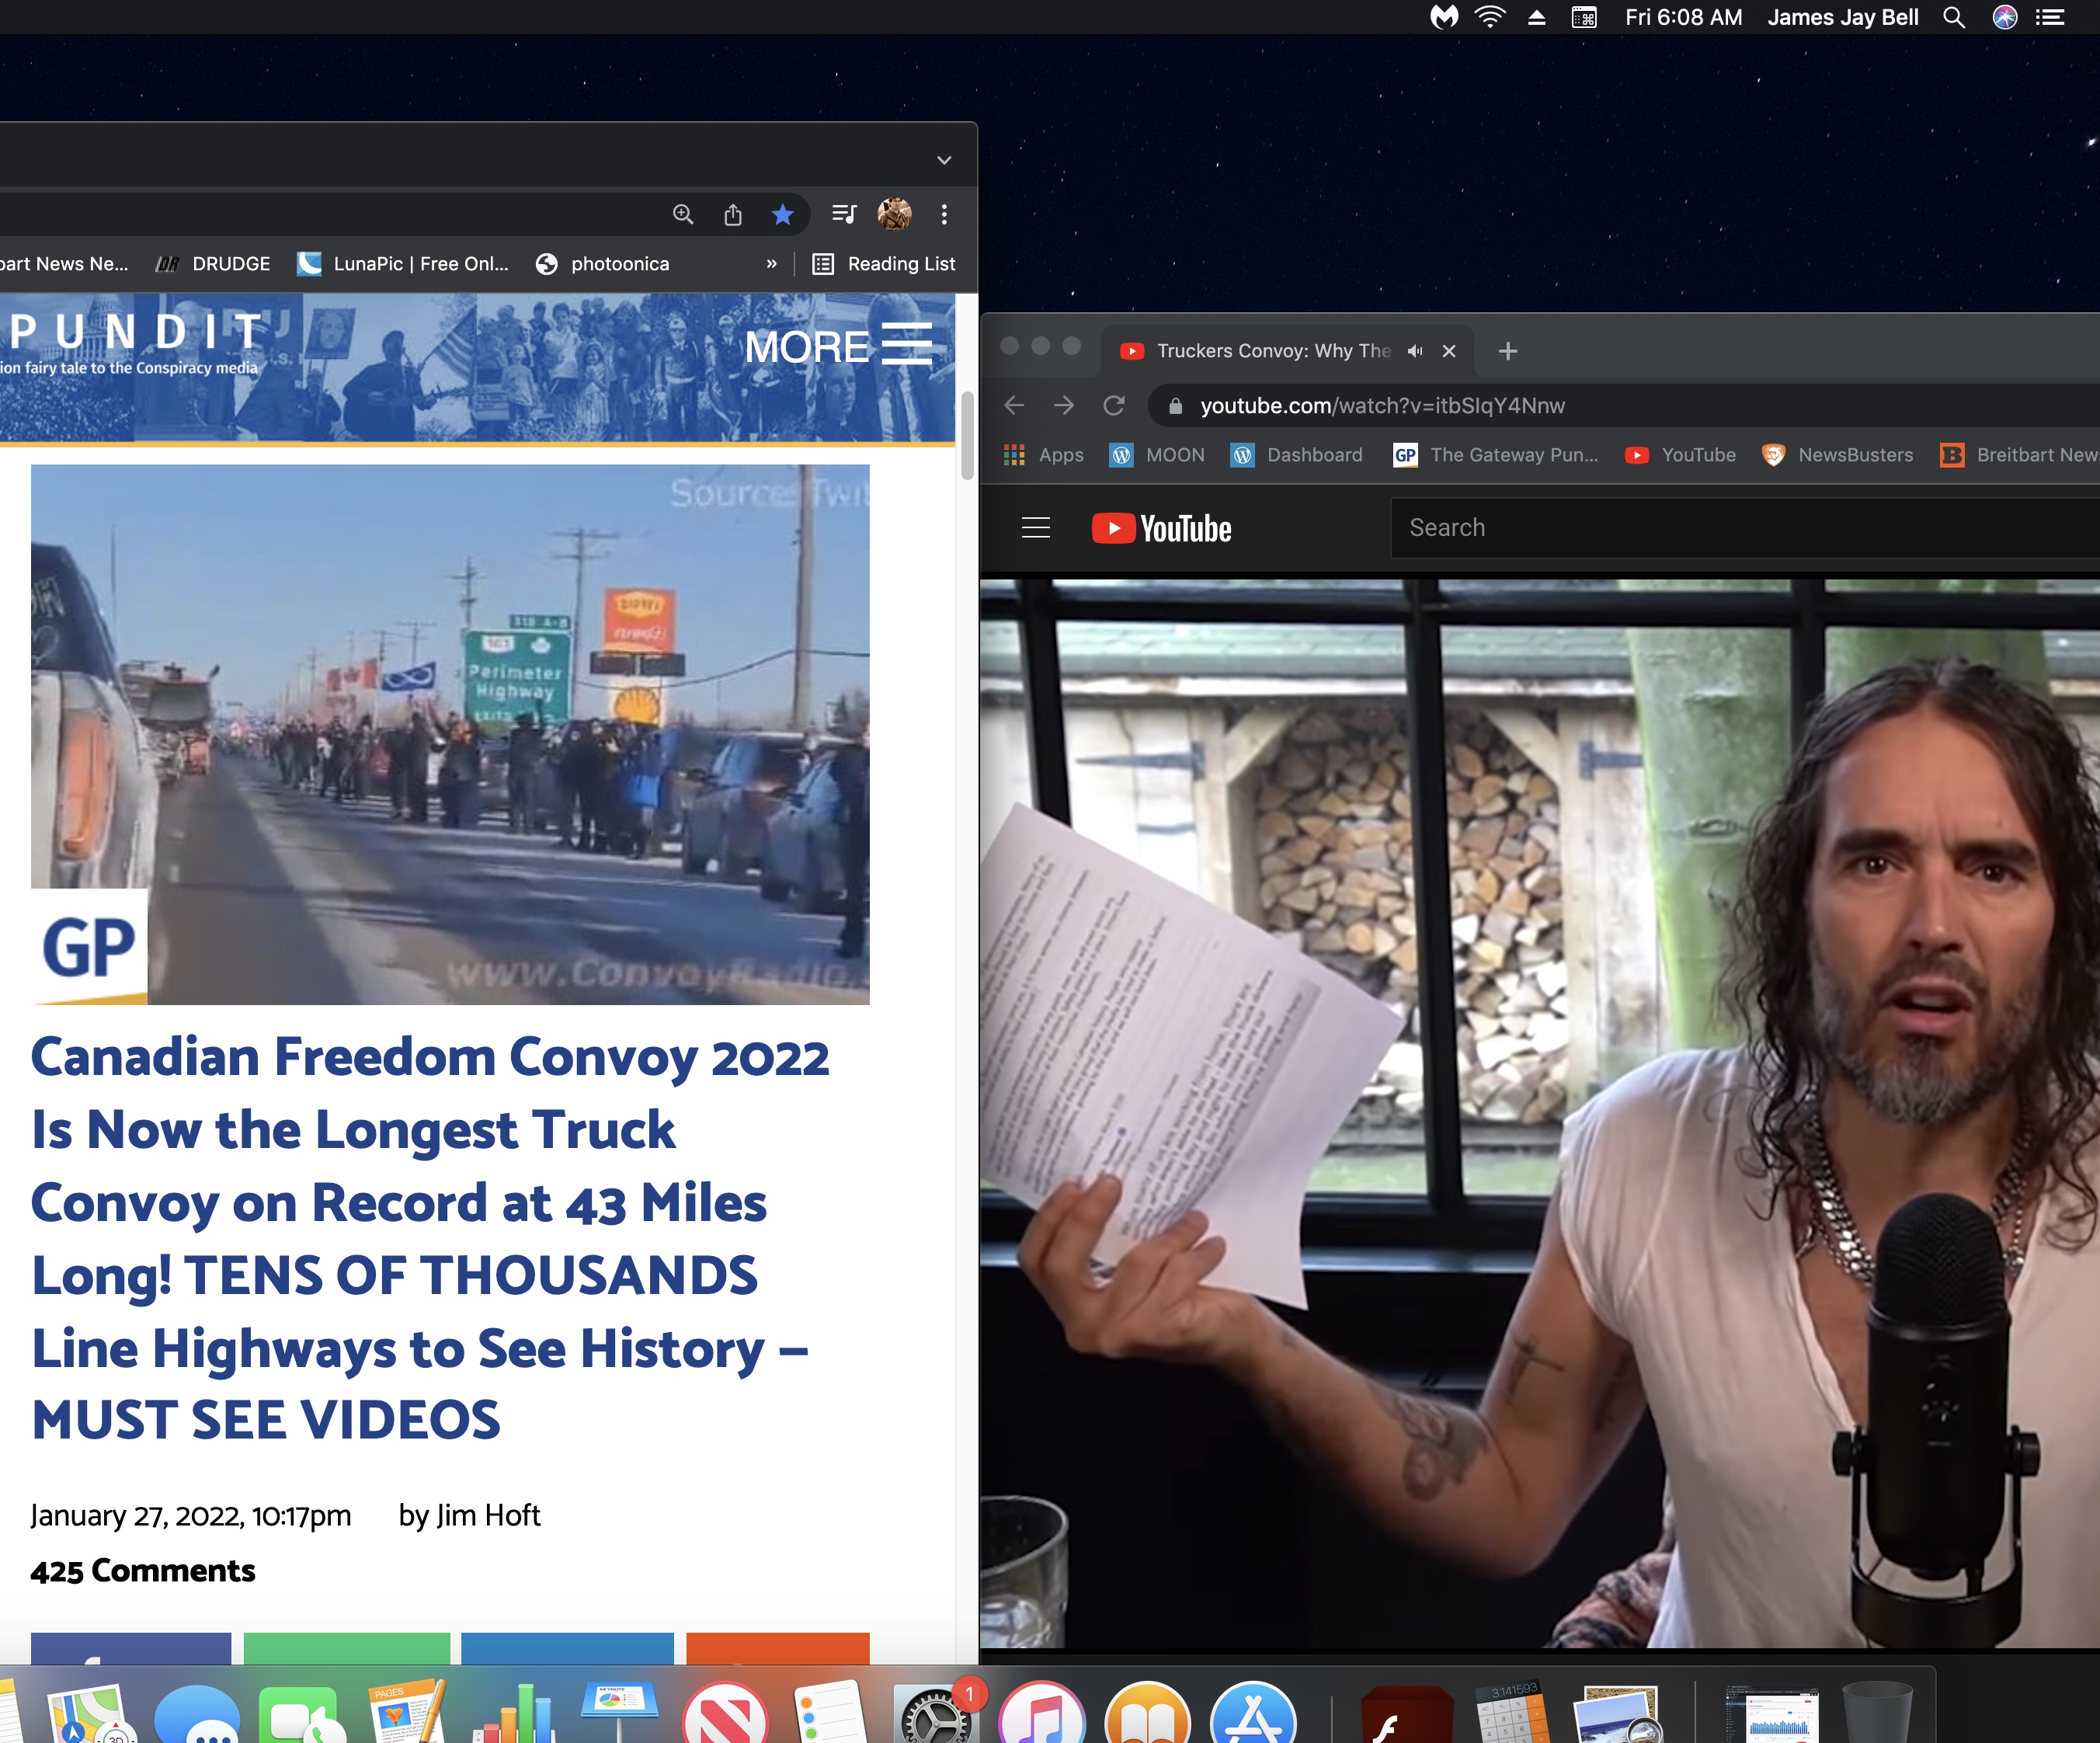Open Numbers from the Dock

coord(513,1714)
